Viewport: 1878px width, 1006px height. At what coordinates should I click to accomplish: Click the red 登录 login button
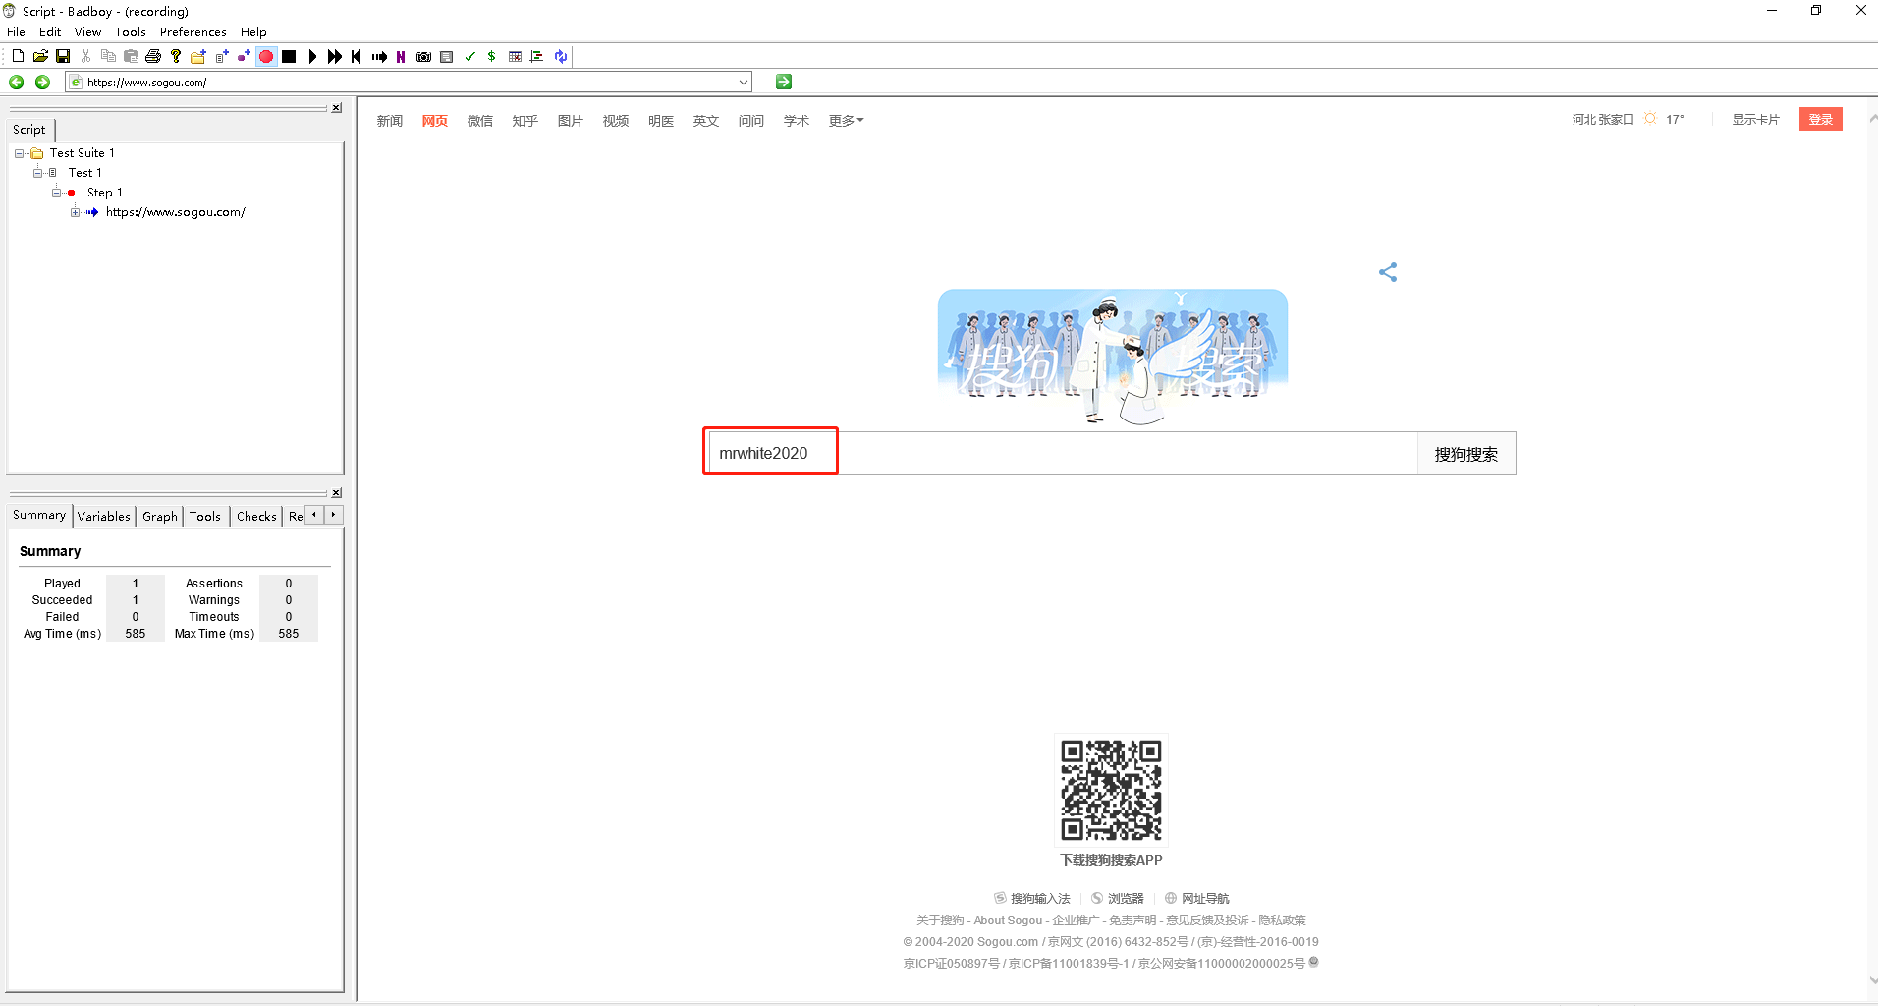click(1820, 119)
